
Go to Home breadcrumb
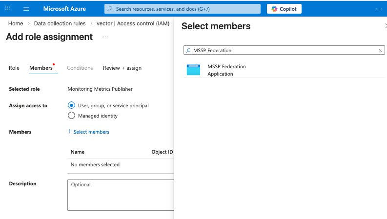tap(16, 23)
